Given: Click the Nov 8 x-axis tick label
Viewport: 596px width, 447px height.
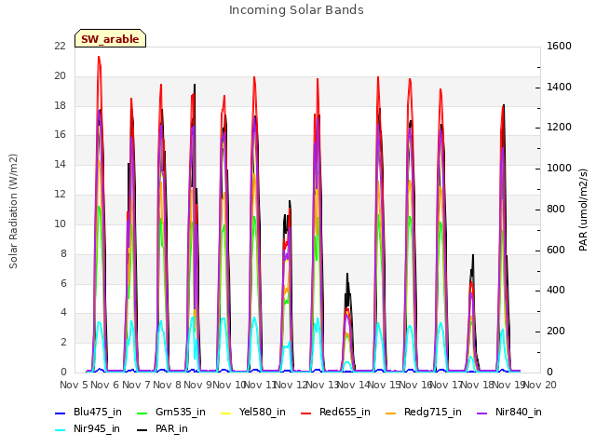Looking at the screenshot, I should point(168,385).
